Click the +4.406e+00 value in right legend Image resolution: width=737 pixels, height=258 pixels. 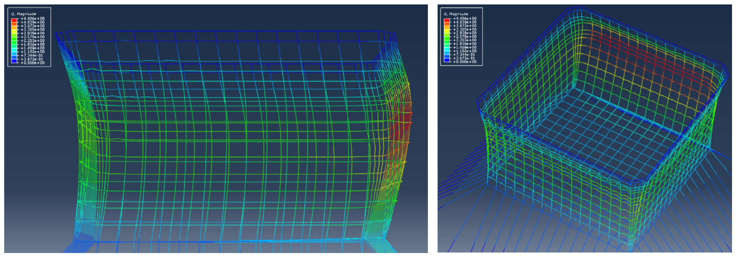464,19
